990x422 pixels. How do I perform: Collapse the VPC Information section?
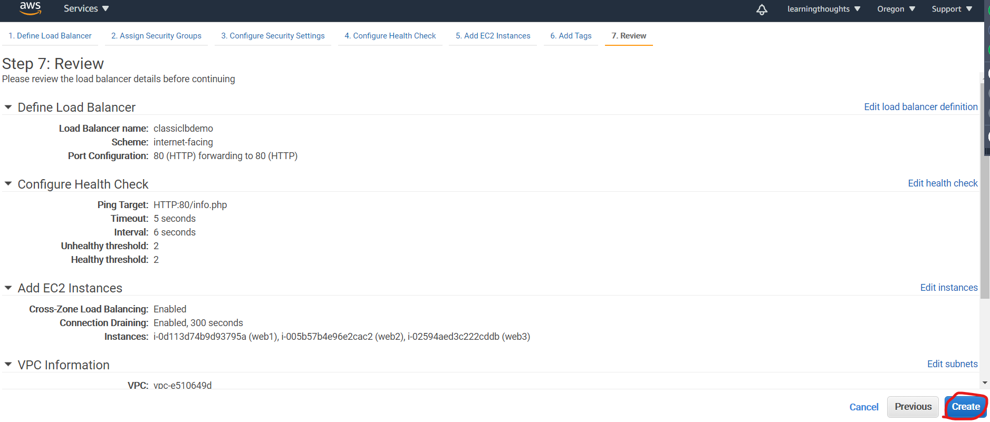pos(8,365)
